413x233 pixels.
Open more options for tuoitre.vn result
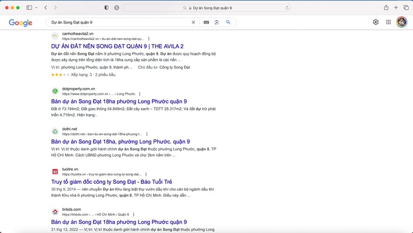[146, 174]
